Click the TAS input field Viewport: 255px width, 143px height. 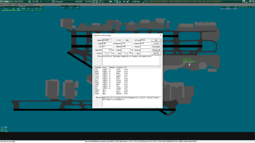point(107,47)
